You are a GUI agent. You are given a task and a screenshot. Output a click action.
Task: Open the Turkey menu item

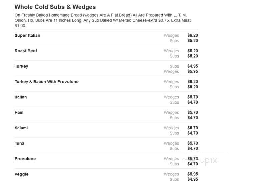[21, 66]
